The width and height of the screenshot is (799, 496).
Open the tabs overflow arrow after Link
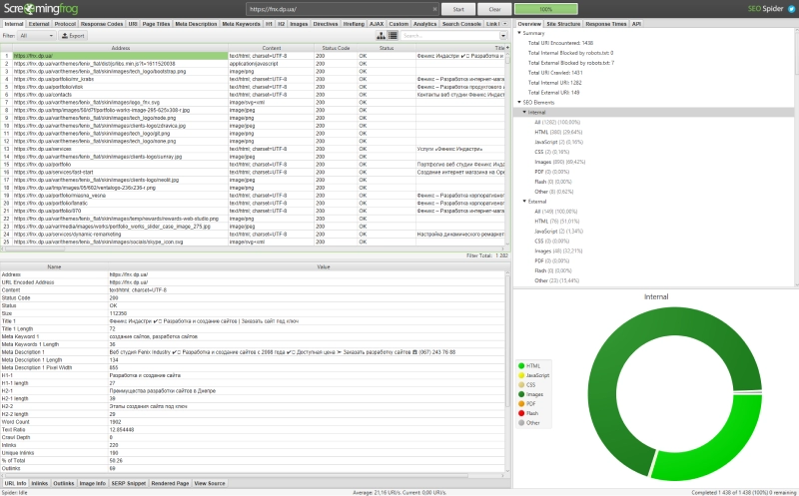coord(506,22)
